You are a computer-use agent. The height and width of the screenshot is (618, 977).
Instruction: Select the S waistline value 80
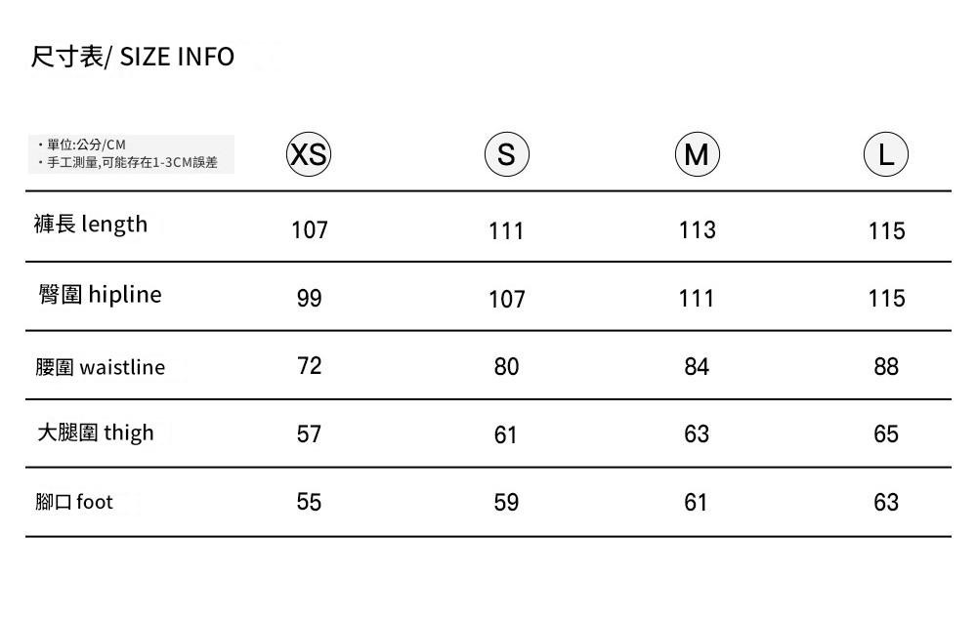click(506, 367)
